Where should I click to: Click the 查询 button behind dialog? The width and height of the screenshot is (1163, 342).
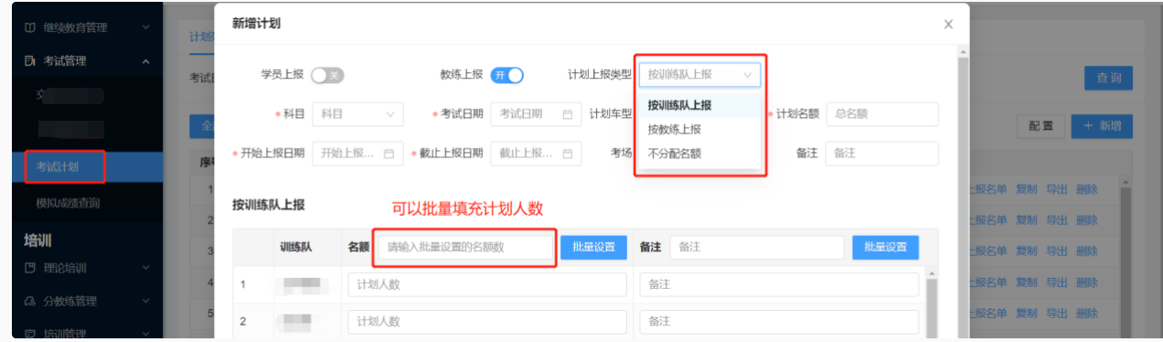[1108, 78]
